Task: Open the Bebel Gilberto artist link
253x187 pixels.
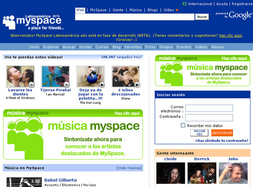Action: 60,180
